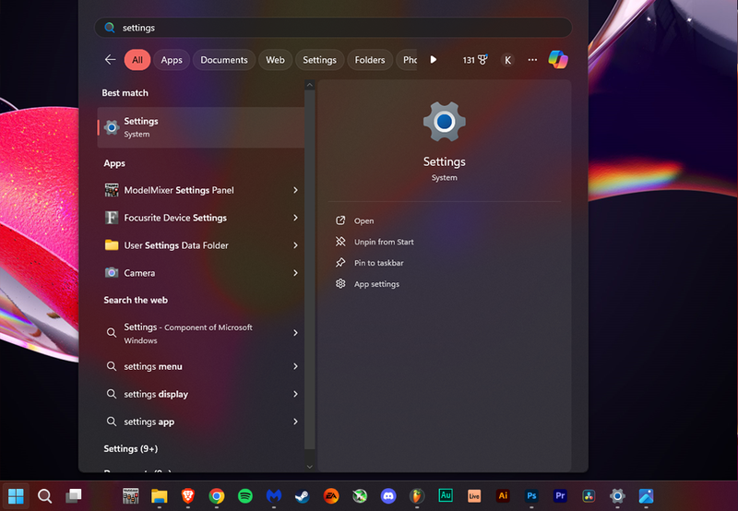The height and width of the screenshot is (511, 738).
Task: Launch File Explorer from taskbar
Action: [x=160, y=495]
